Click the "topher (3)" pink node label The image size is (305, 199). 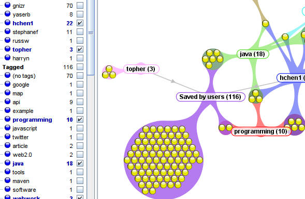point(141,69)
